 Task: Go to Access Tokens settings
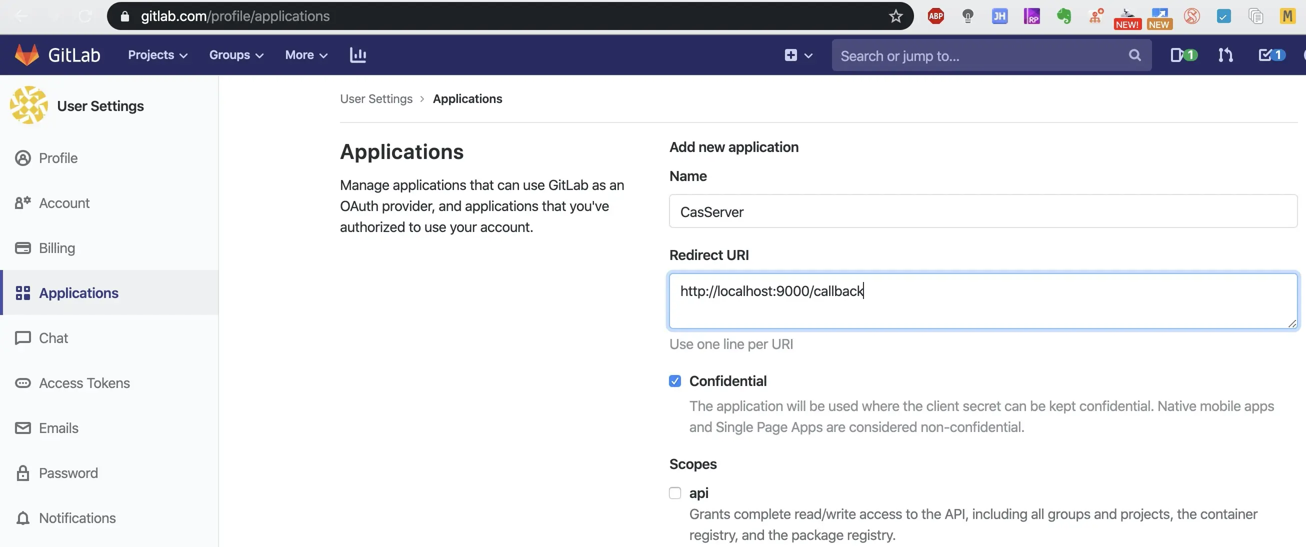[x=84, y=382]
